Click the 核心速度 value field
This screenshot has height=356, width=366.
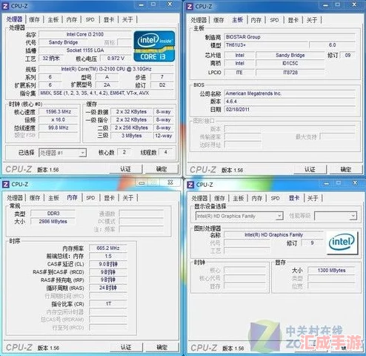pos(59,112)
